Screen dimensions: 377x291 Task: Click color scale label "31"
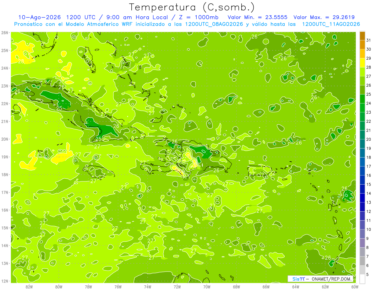(369, 40)
